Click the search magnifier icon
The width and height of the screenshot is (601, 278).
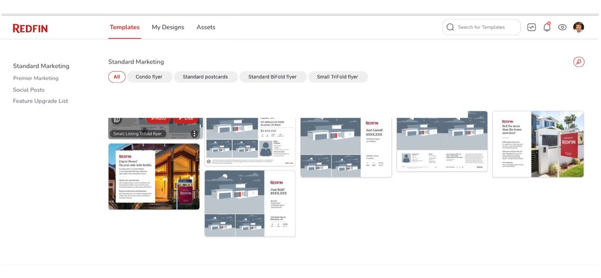pos(451,27)
